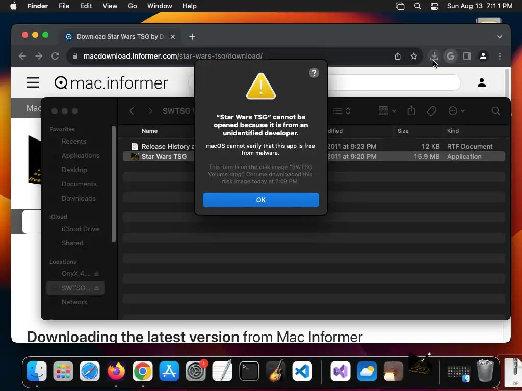Open Firefox from the Dock
The width and height of the screenshot is (522, 391).
(116, 371)
